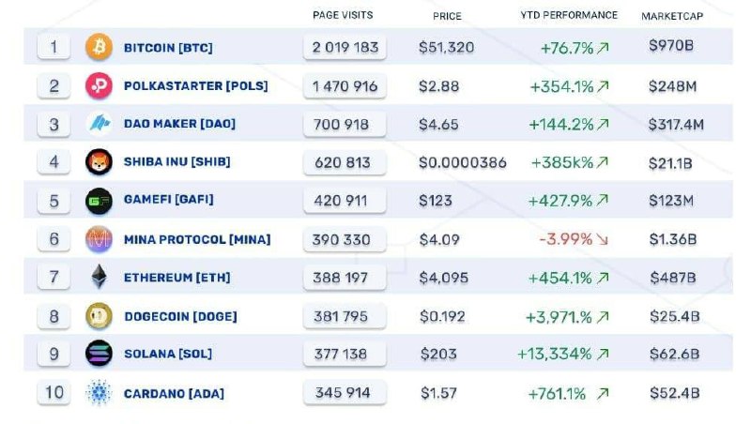Image resolution: width=751 pixels, height=424 pixels.
Task: Sort by the Page Visits column header
Action: click(343, 15)
